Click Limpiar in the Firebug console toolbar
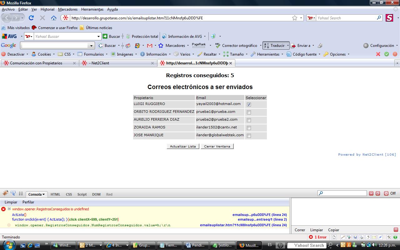 (11, 202)
